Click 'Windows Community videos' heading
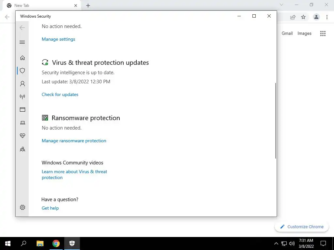334x250 pixels. 72,163
